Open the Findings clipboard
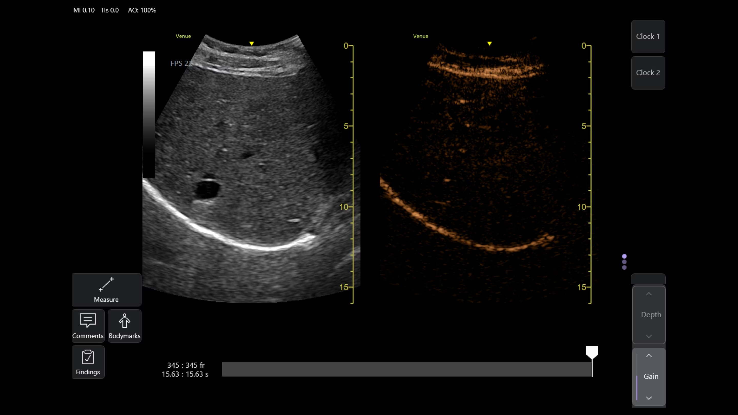The height and width of the screenshot is (415, 738). [x=88, y=362]
